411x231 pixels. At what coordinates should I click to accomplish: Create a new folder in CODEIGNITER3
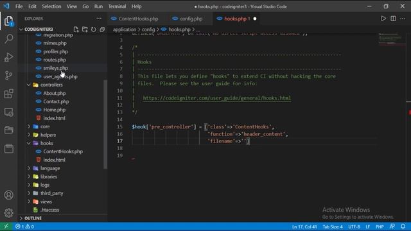click(x=85, y=29)
